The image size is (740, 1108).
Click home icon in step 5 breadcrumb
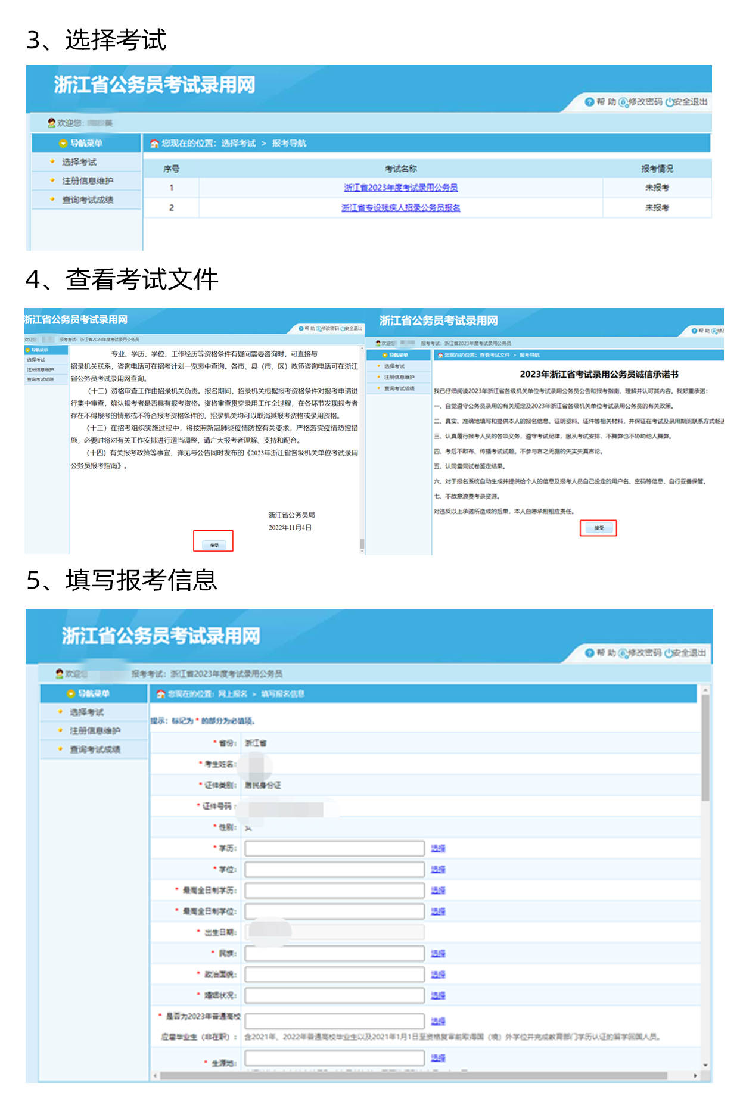pyautogui.click(x=161, y=694)
